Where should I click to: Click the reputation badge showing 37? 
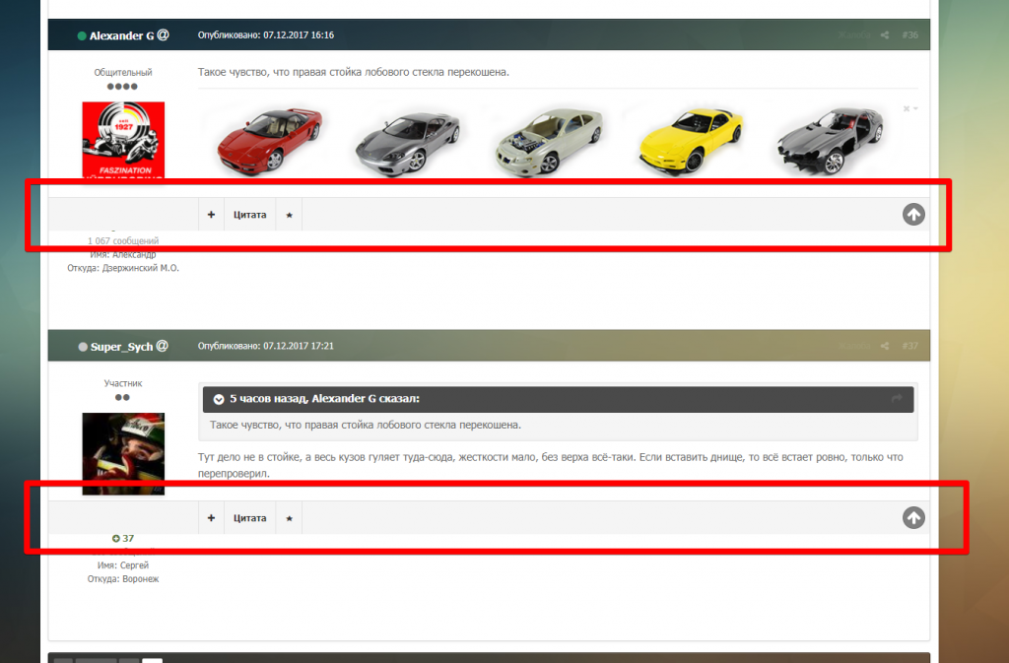(x=122, y=539)
